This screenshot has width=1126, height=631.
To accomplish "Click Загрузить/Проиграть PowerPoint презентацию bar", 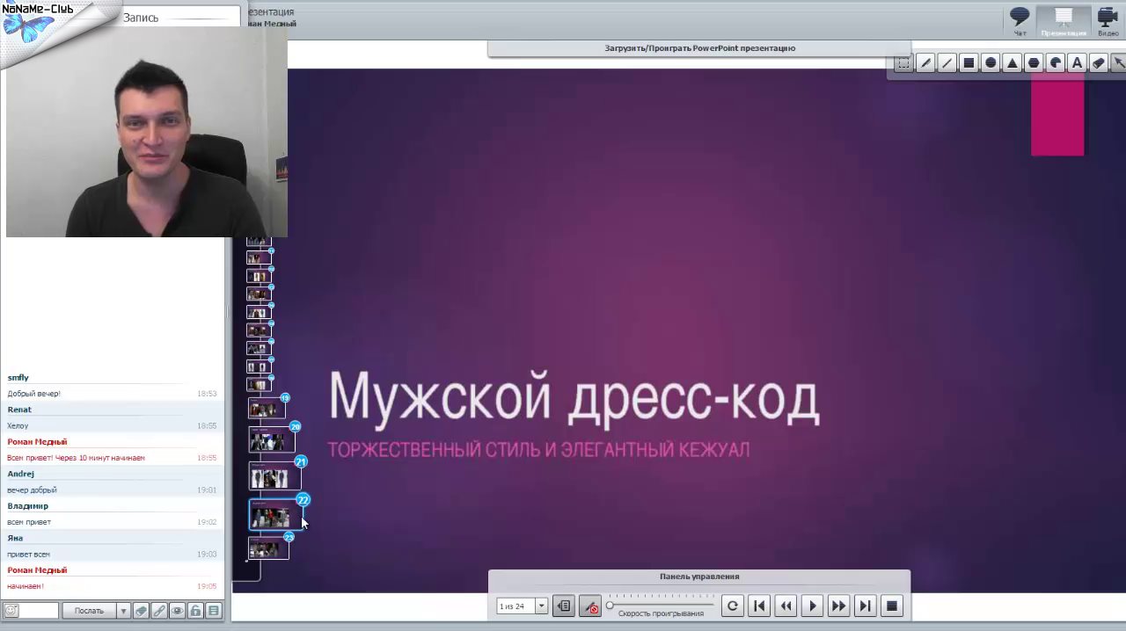I will 699,48.
